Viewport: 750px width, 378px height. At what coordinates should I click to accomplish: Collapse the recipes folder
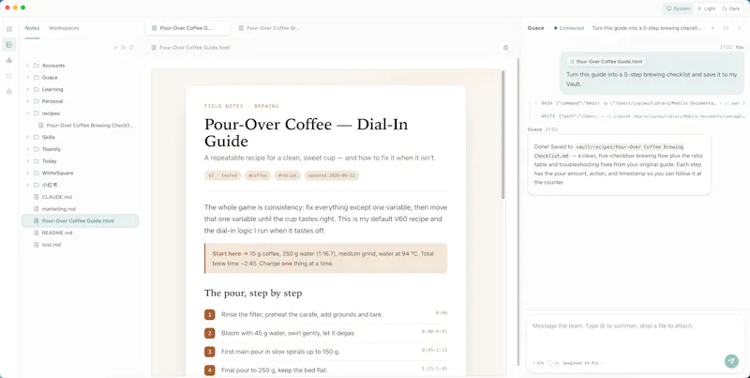(27, 113)
